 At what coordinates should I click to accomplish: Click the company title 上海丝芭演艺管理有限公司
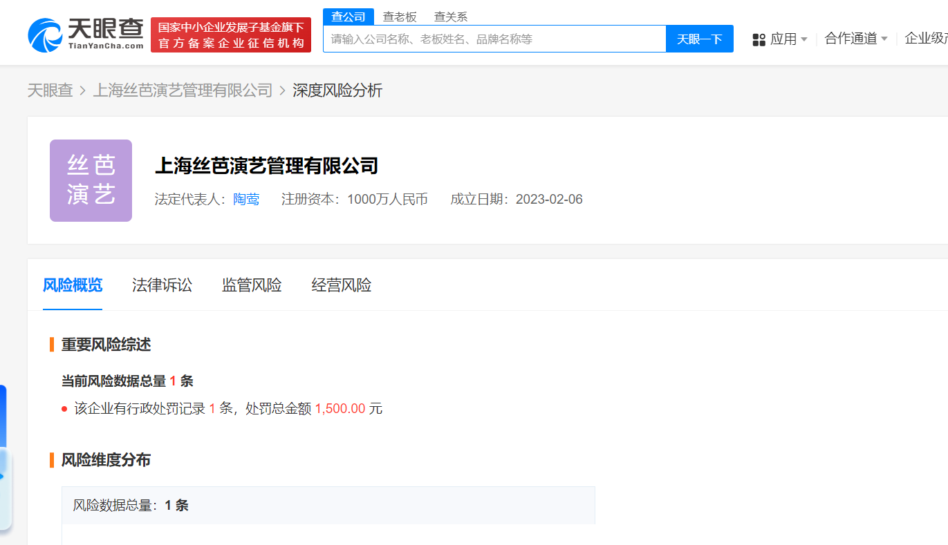click(266, 166)
